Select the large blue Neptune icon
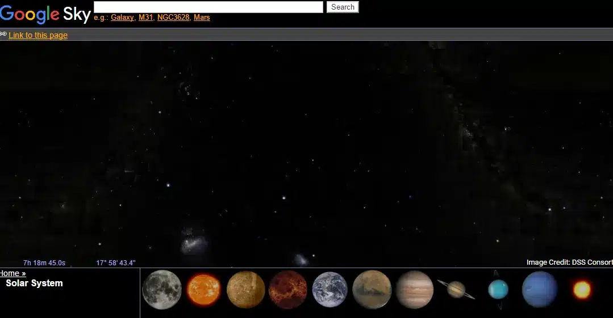 pos(540,290)
